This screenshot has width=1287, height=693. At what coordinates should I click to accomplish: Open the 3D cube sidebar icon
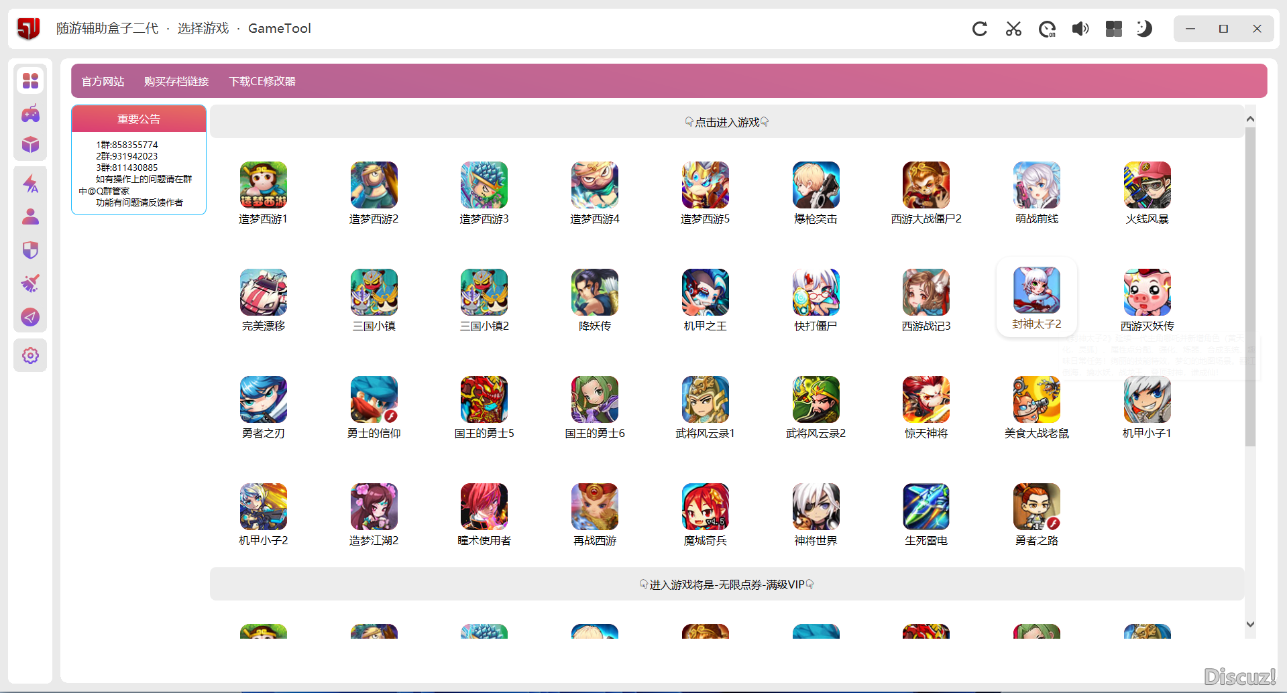30,145
